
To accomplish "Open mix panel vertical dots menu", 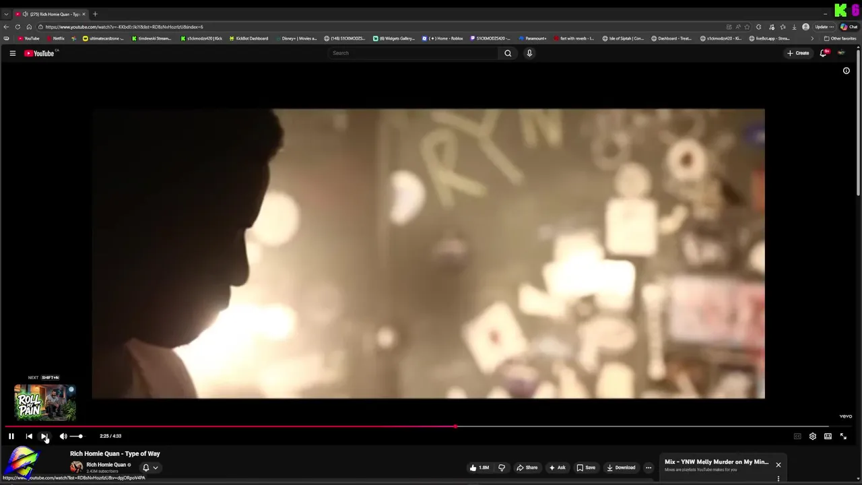I will coord(778,479).
